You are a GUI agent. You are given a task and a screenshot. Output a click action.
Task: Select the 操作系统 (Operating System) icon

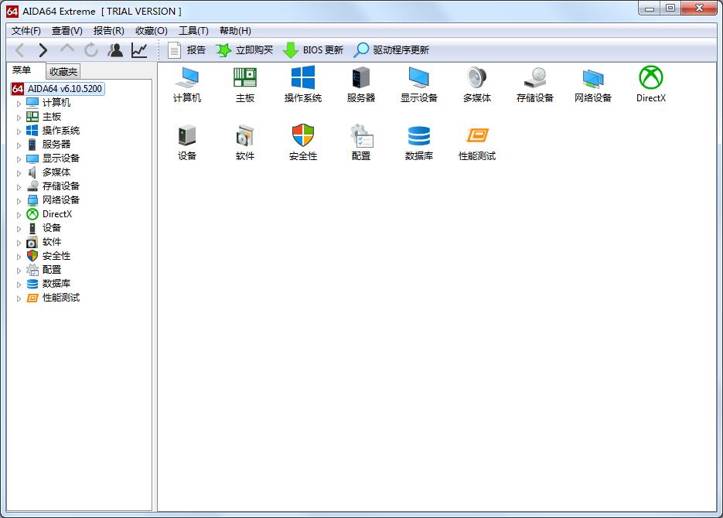302,83
